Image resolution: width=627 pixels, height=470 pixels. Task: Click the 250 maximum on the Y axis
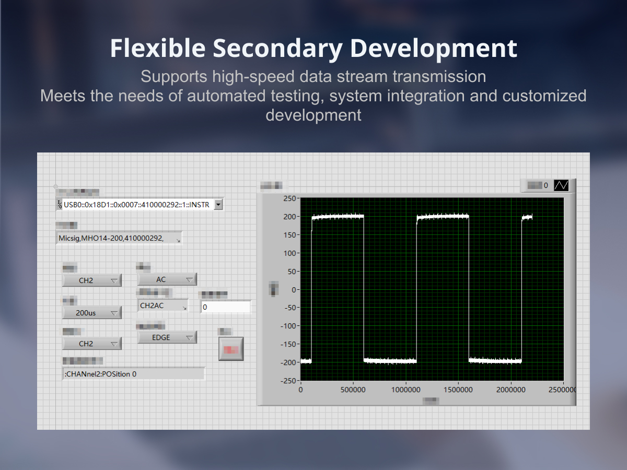click(289, 198)
